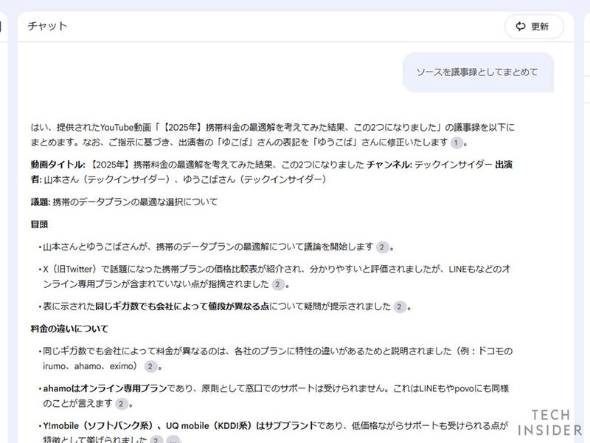
Task: Click the panel edge visible on the right side
Action: (585, 221)
